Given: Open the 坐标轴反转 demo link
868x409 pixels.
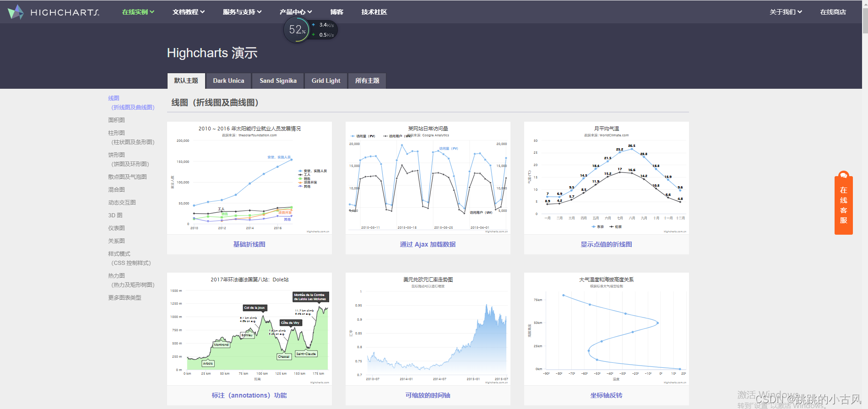Looking at the screenshot, I should pyautogui.click(x=607, y=395).
